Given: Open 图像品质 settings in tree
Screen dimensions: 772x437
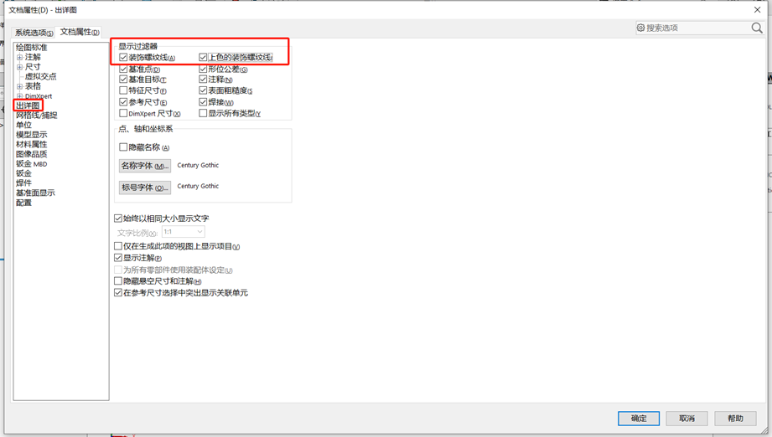Looking at the screenshot, I should click(x=31, y=154).
